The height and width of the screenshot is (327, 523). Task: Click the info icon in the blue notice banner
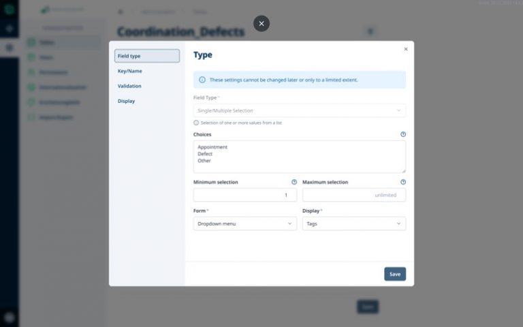[202, 80]
